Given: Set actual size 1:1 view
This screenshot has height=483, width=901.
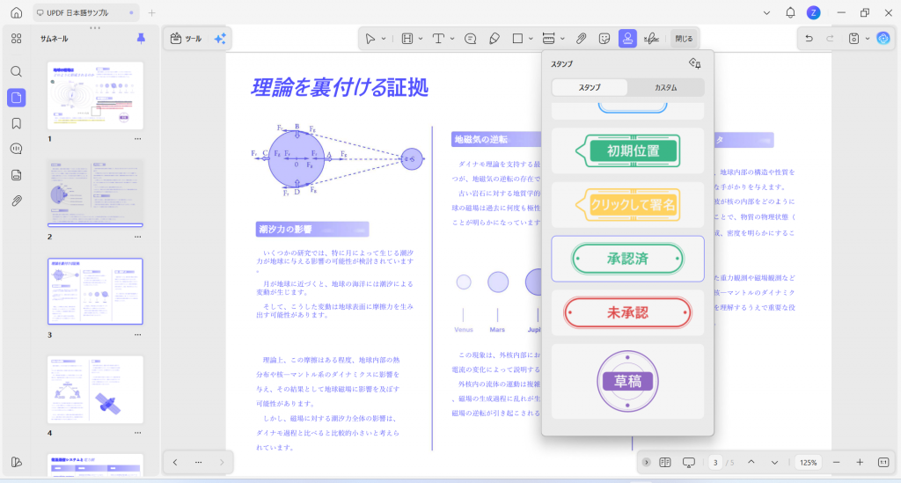Looking at the screenshot, I should (x=883, y=462).
